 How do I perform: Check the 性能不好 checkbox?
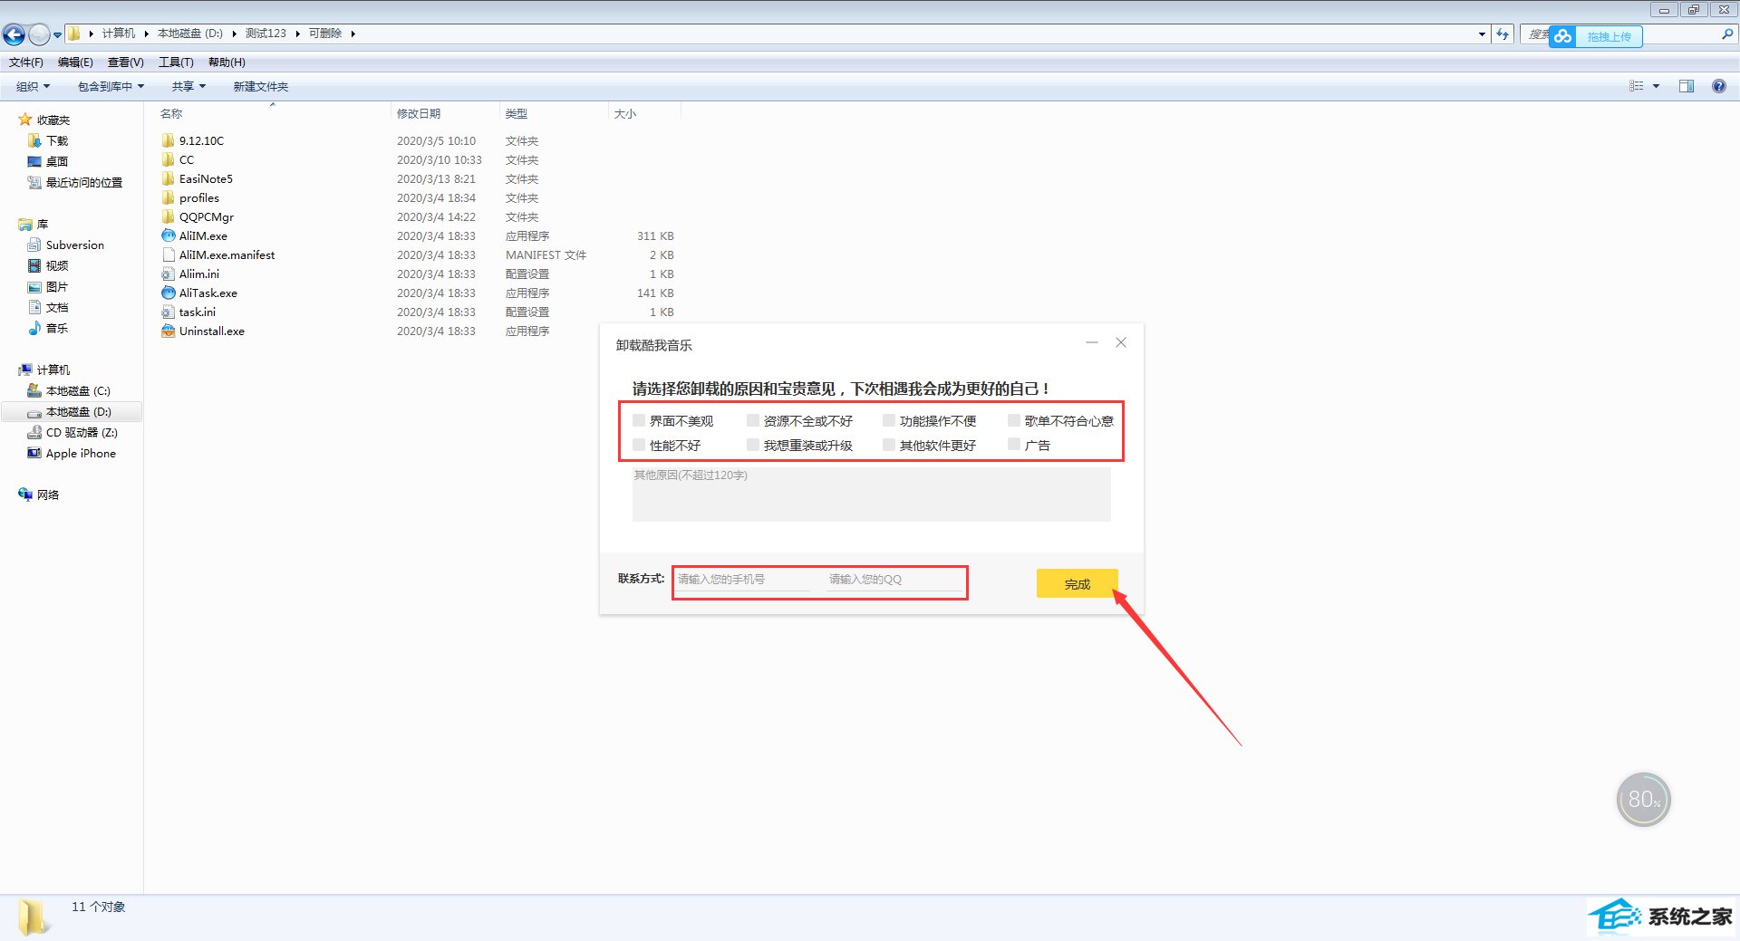(x=639, y=445)
